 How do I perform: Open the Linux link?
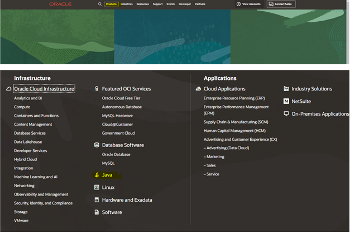coord(108,187)
